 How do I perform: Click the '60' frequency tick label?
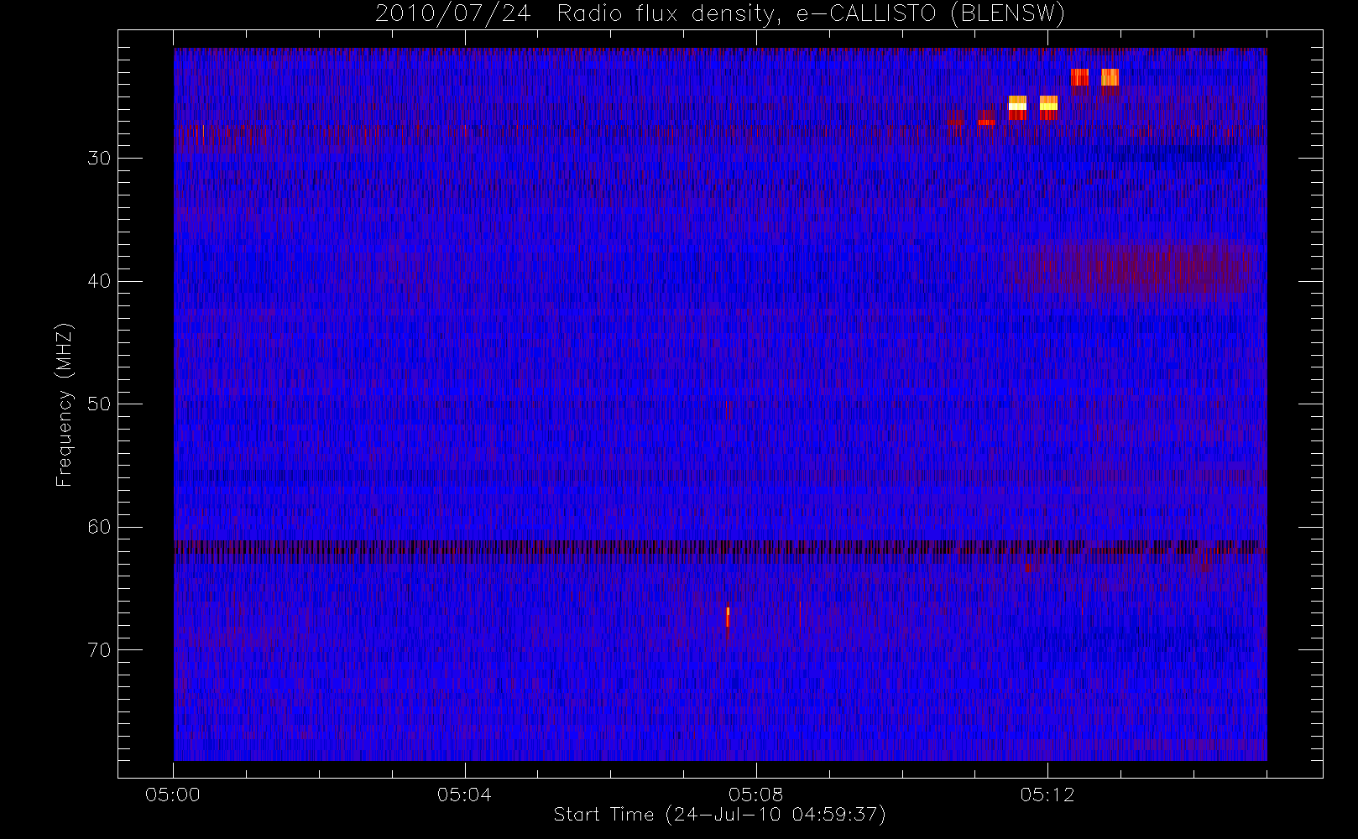click(x=99, y=527)
